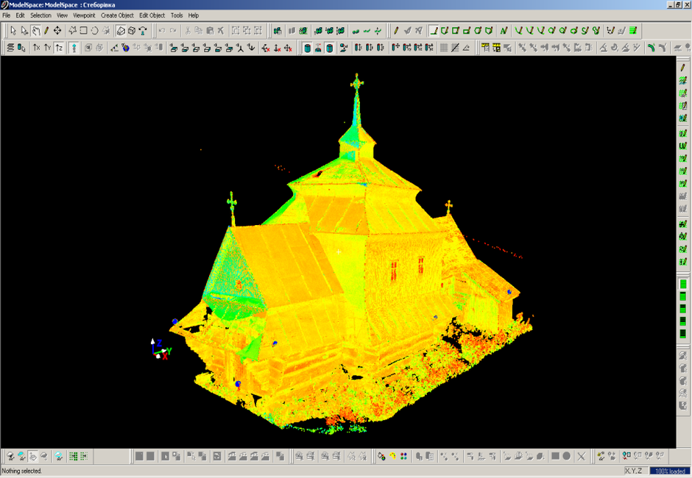The image size is (692, 478).
Task: Click the green grid icon in bottom toolbar
Action: coord(74,456)
